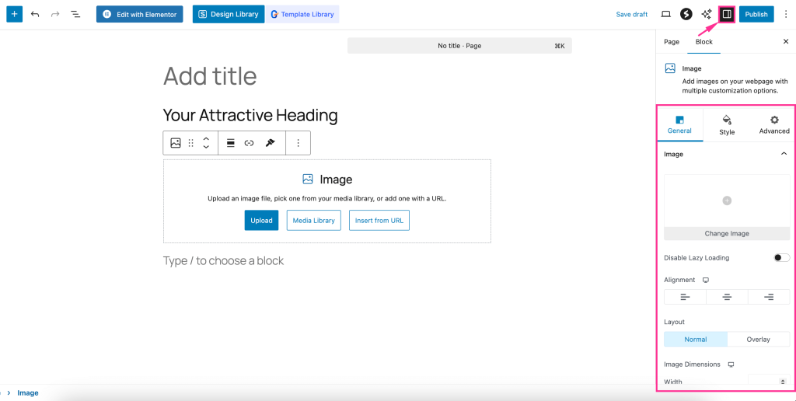The height and width of the screenshot is (401, 796).
Task: Click the Add title field
Action: pyautogui.click(x=210, y=76)
